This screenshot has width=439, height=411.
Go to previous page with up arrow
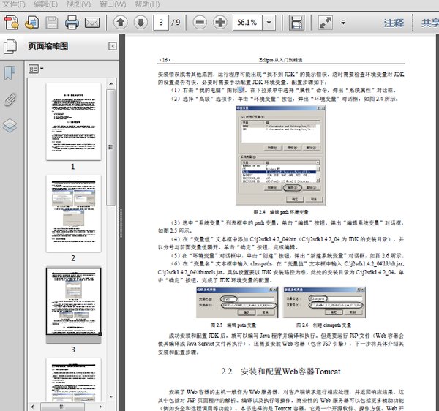pyautogui.click(x=120, y=23)
